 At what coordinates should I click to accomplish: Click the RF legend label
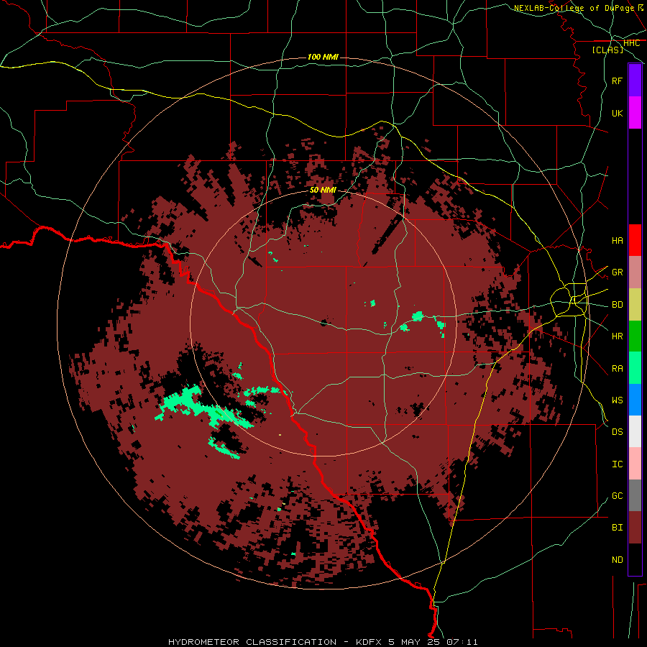click(617, 81)
